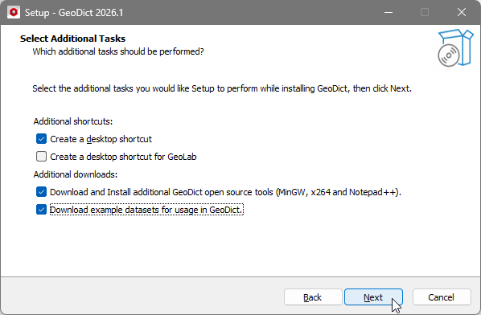Uncheck Download and Install open source tools
Screen dimensions: 481x315
(41, 192)
